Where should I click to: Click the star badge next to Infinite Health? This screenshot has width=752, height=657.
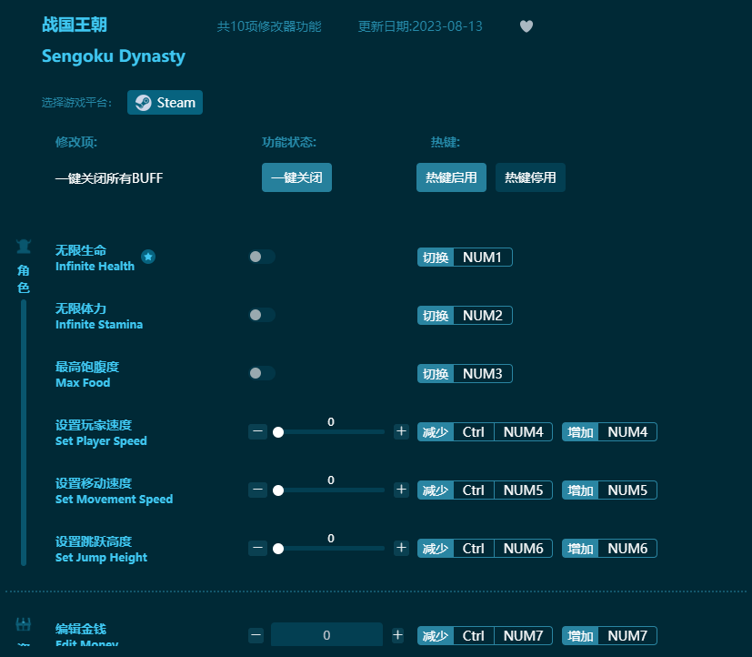pyautogui.click(x=147, y=257)
